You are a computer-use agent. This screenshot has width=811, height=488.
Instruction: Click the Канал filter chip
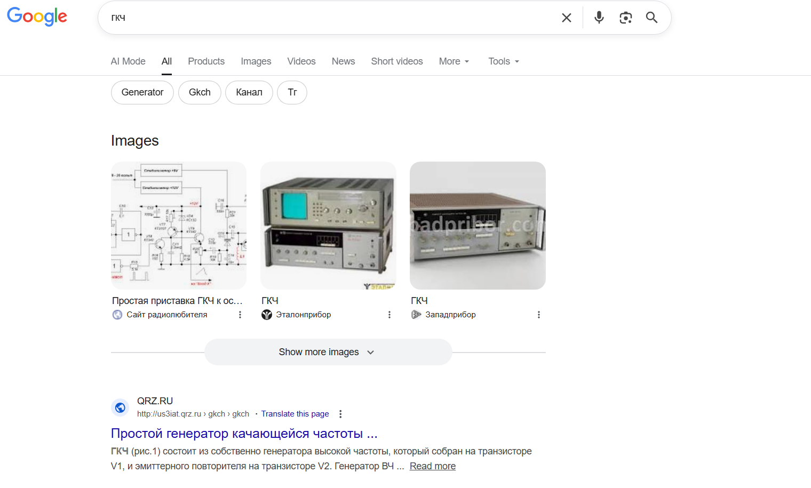[x=249, y=92]
